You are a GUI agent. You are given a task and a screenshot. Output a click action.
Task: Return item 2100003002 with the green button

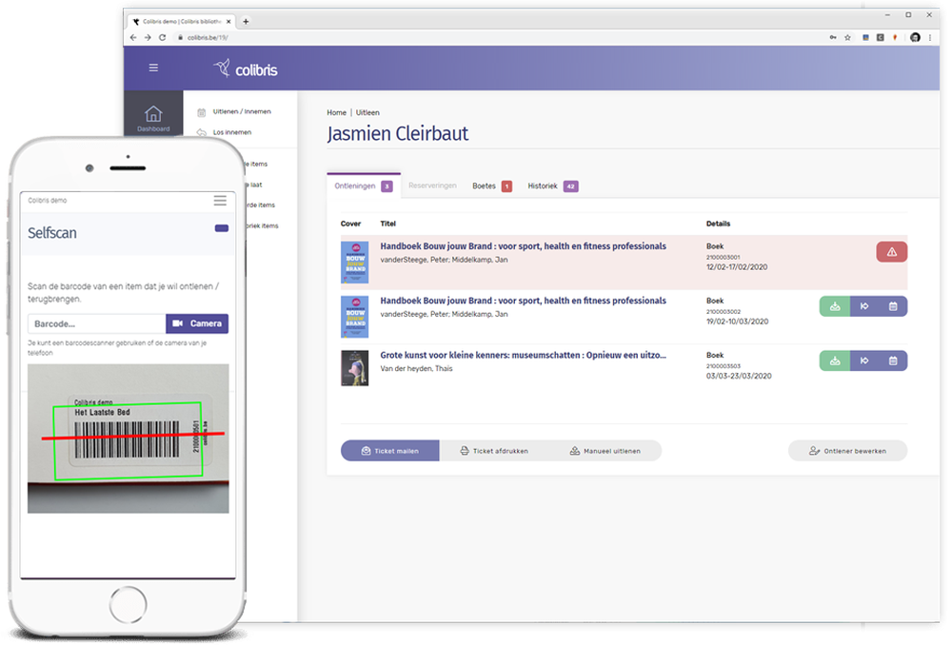(x=835, y=306)
